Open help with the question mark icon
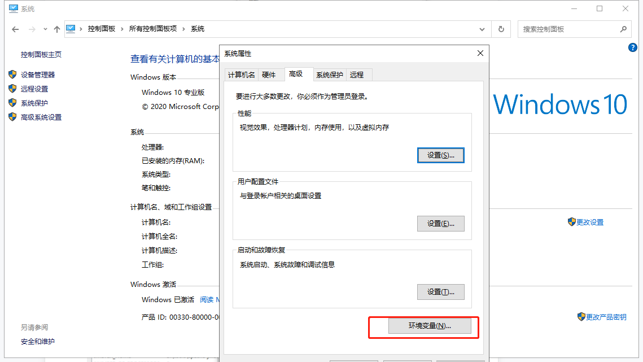Screen dimensions: 643x362 click(x=633, y=47)
